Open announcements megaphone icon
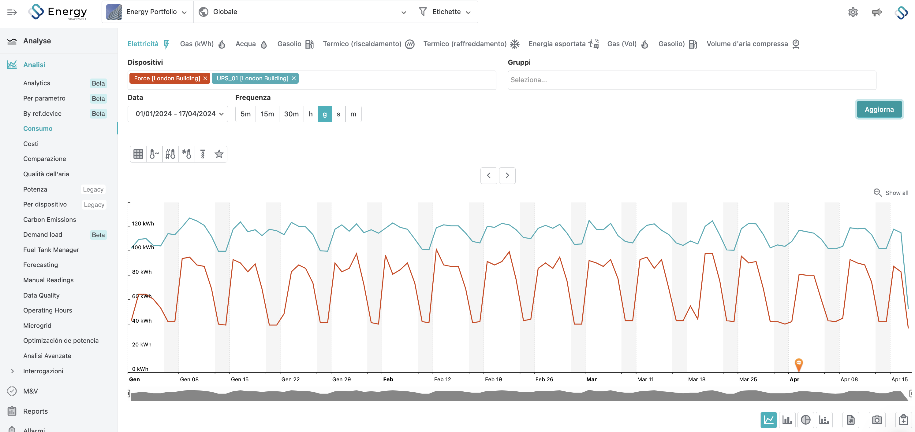 pos(877,13)
